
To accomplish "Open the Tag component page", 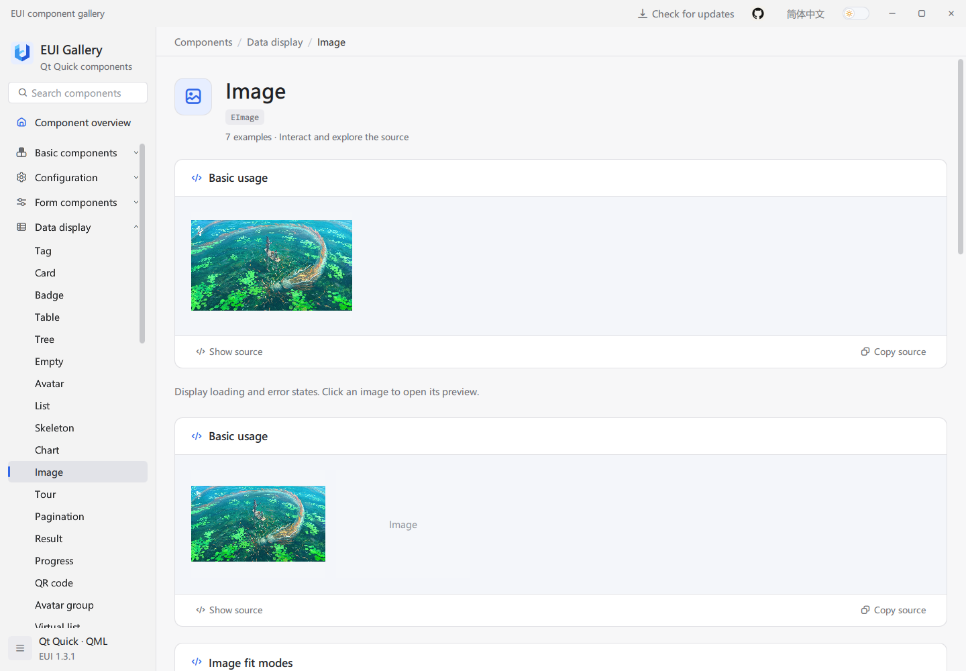I will coord(78,250).
